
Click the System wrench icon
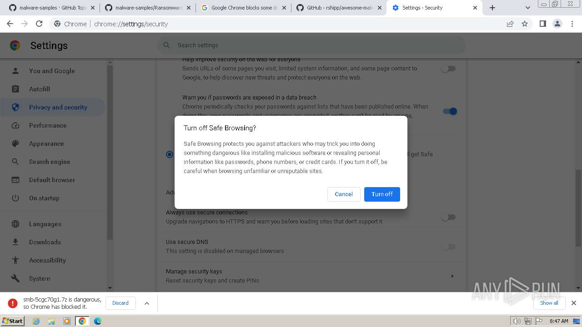coord(15,278)
